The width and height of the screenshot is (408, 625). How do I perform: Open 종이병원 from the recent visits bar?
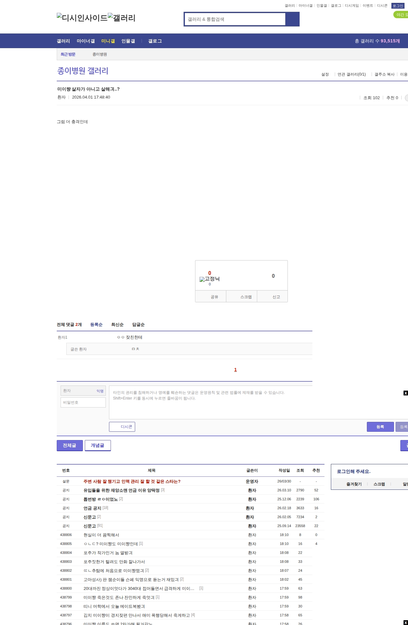pyautogui.click(x=99, y=54)
